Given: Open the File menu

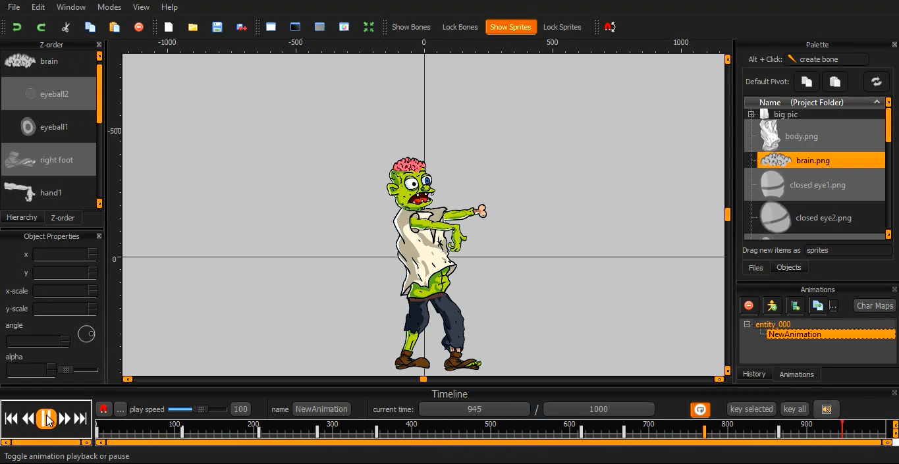Looking at the screenshot, I should coord(14,7).
